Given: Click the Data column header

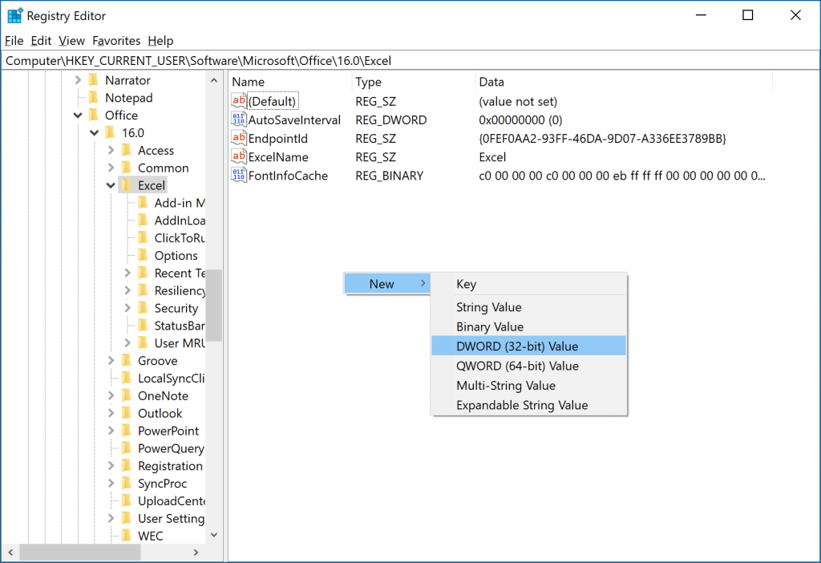Looking at the screenshot, I should (x=624, y=82).
